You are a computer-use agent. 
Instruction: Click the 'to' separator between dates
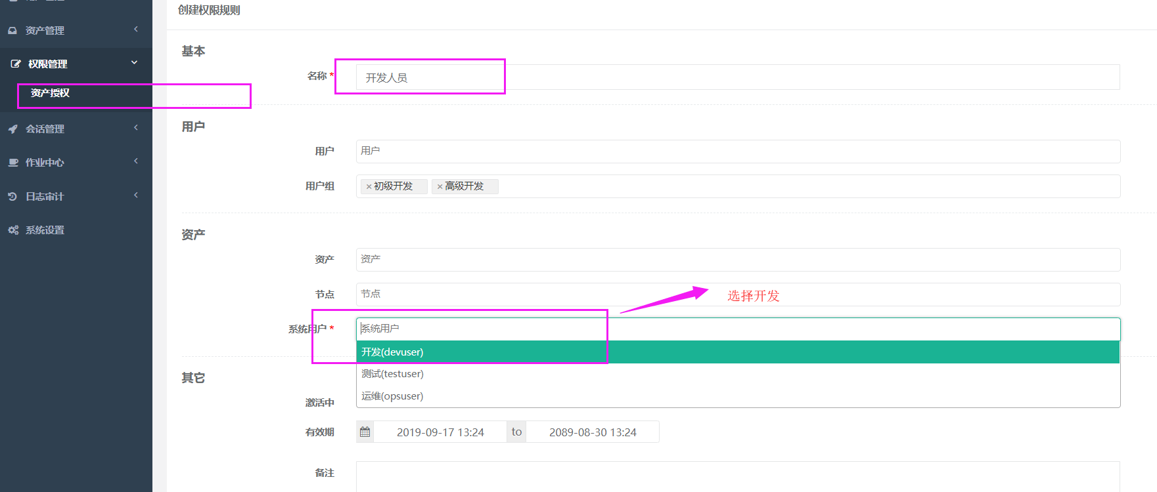point(516,432)
